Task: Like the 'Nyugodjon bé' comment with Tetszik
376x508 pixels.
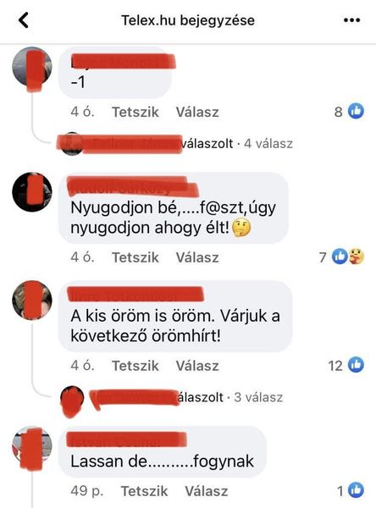Action: pyautogui.click(x=135, y=257)
